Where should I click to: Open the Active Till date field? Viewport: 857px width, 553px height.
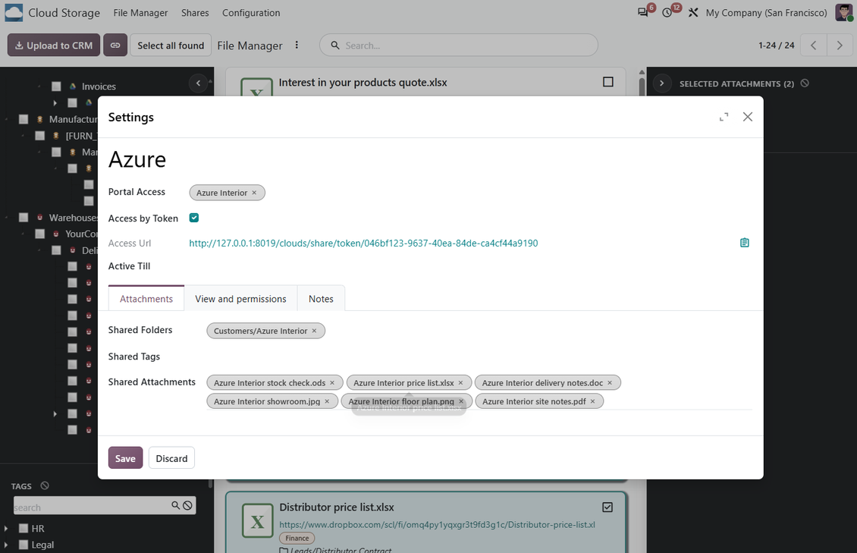click(x=470, y=266)
